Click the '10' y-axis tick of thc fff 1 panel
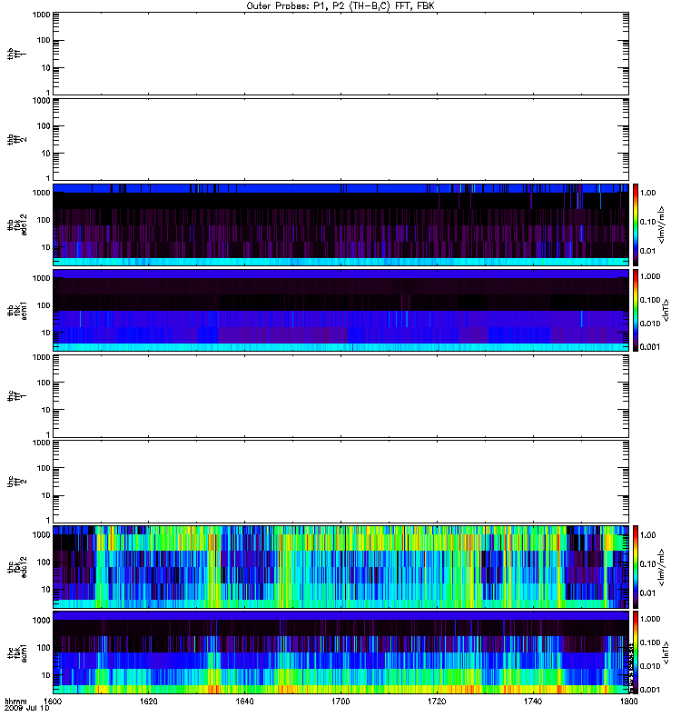The image size is (681, 727). click(46, 410)
